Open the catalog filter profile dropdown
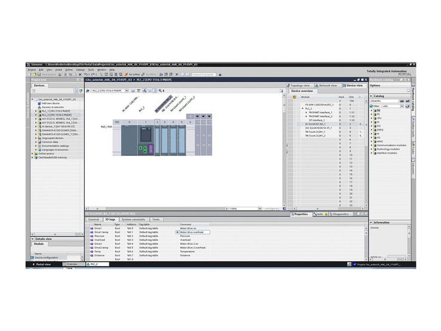 tap(402, 106)
